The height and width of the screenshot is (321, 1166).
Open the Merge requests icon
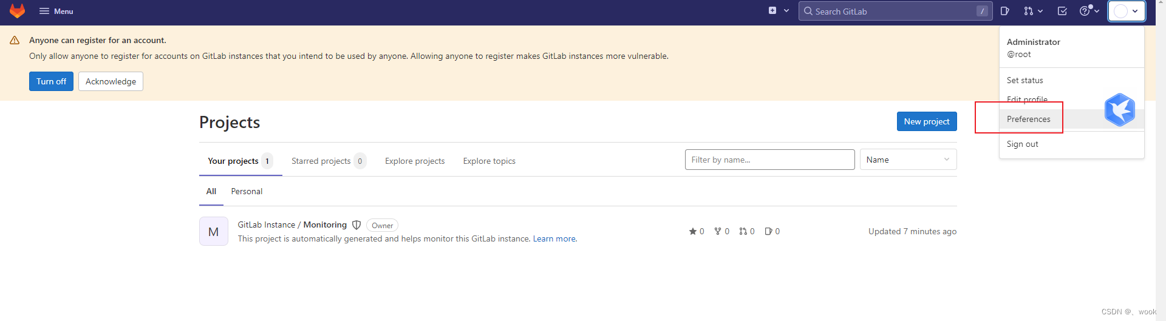[x=1029, y=11]
